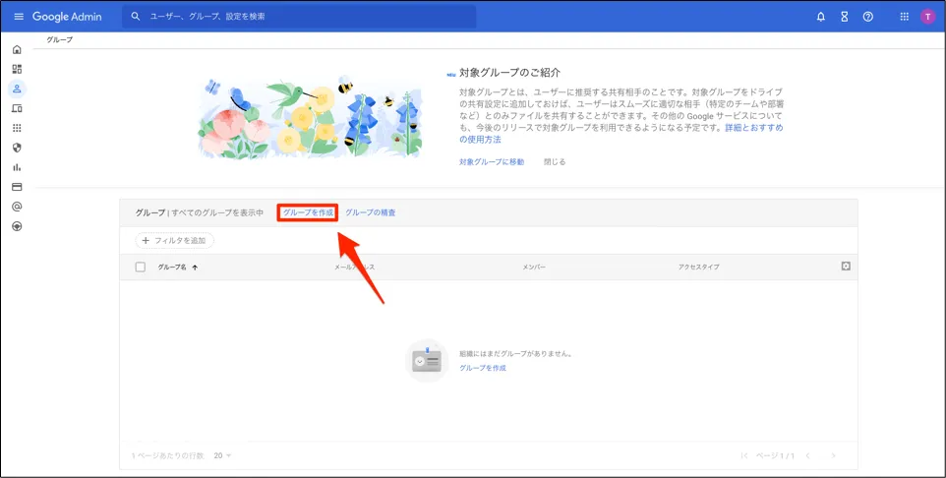This screenshot has width=946, height=478.
Task: Expand the rows per page dropdown
Action: (223, 455)
